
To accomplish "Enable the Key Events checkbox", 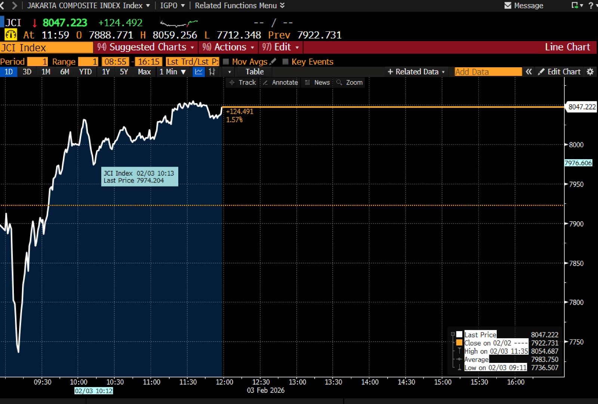I will coord(286,62).
